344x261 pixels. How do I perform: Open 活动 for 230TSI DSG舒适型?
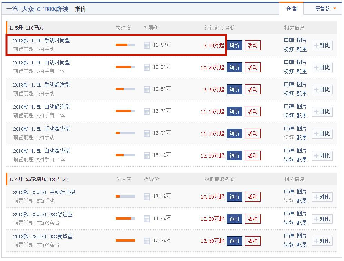pos(253,219)
